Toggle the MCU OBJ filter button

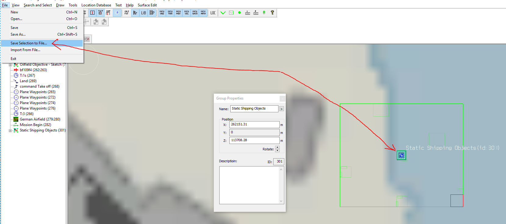pyautogui.click(x=162, y=13)
